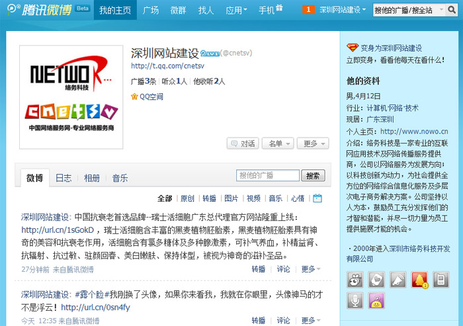Click the 27分钟前 timestamp
Screen dimensions: 463x326
tap(35, 270)
